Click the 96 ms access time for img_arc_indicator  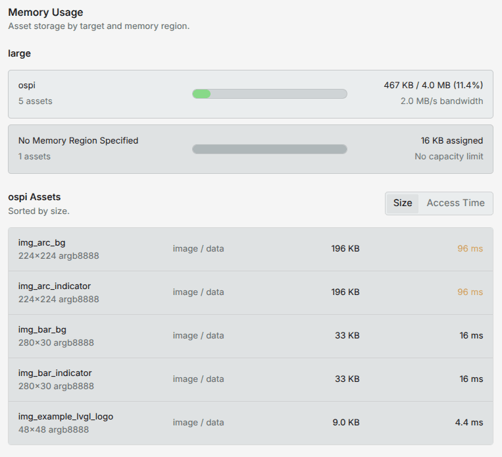[470, 292]
